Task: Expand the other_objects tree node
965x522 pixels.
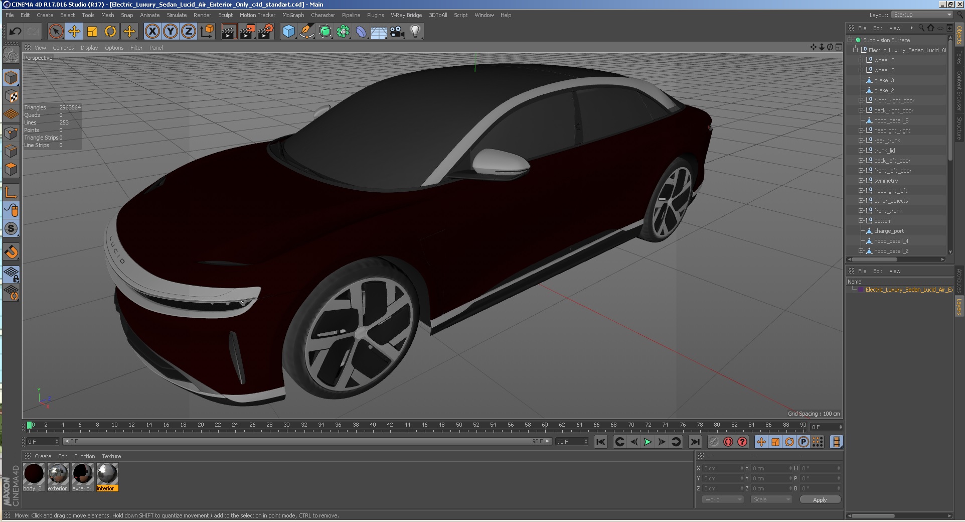Action: point(861,201)
